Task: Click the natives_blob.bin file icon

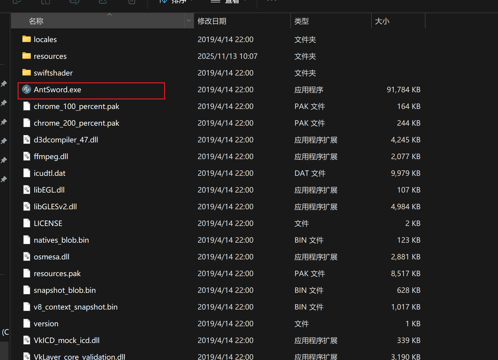Action: click(x=27, y=240)
